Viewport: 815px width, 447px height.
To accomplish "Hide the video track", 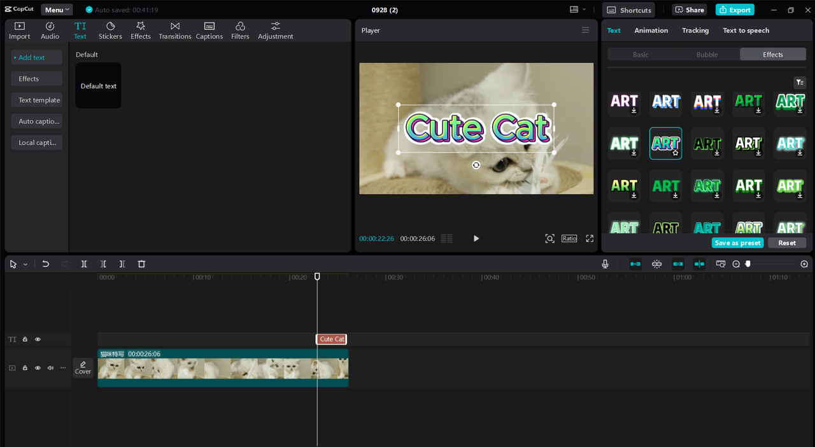I will [x=38, y=368].
